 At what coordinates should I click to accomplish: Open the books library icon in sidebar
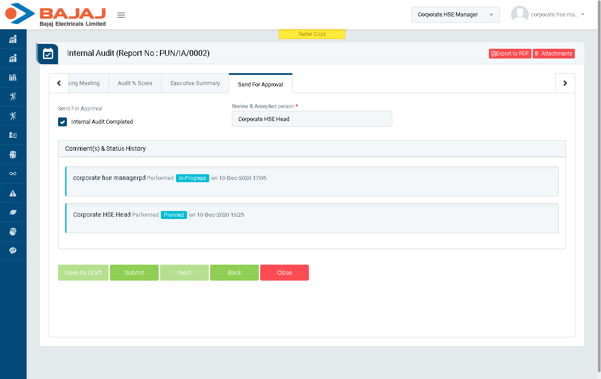[x=13, y=78]
